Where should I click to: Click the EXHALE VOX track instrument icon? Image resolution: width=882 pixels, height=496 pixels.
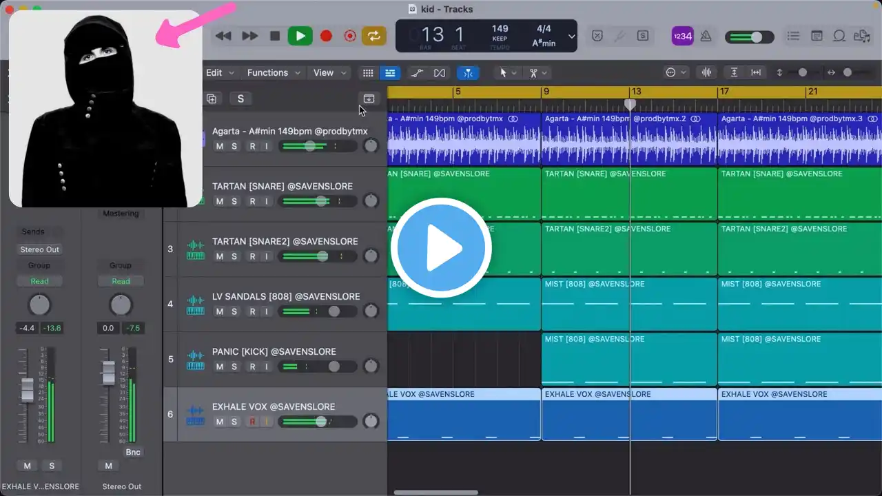click(196, 415)
